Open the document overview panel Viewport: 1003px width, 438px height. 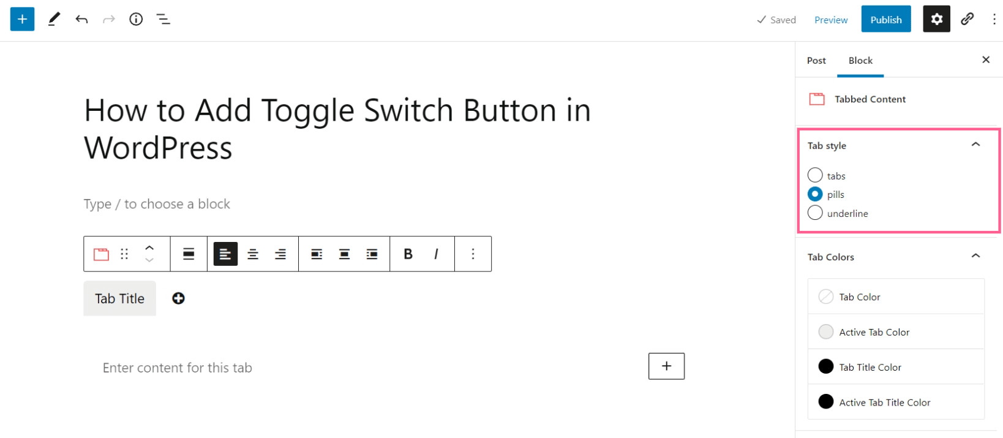click(x=163, y=19)
